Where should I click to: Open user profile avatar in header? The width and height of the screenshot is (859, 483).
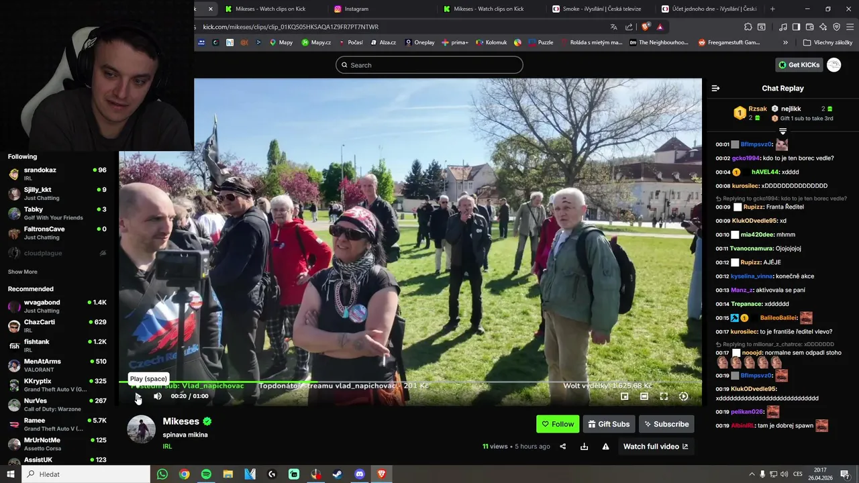coord(834,65)
